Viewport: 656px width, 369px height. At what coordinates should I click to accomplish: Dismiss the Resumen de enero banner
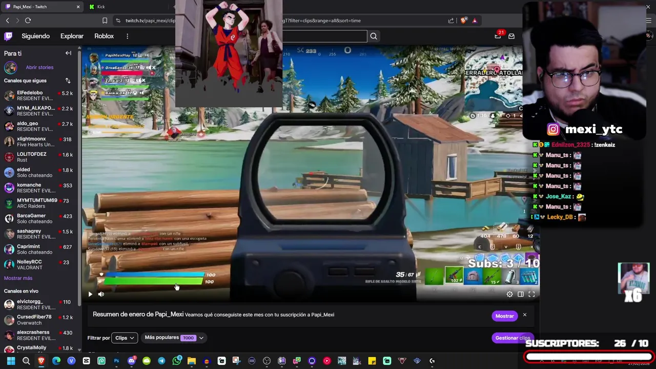click(x=525, y=315)
